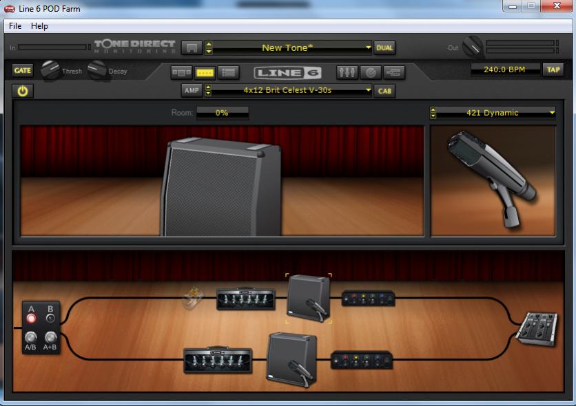Step to the previous tone preset
The image size is (576, 406).
tap(209, 44)
